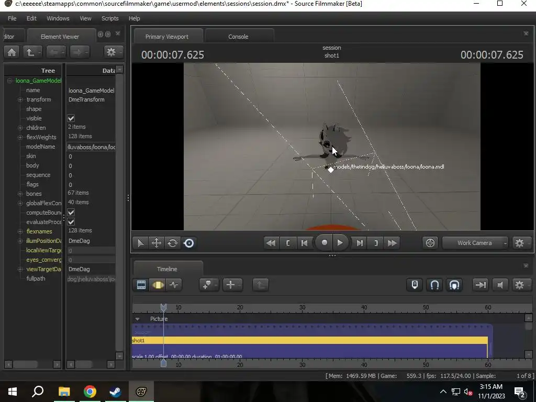
Task: Select the shot1 clip in timeline
Action: coord(310,340)
